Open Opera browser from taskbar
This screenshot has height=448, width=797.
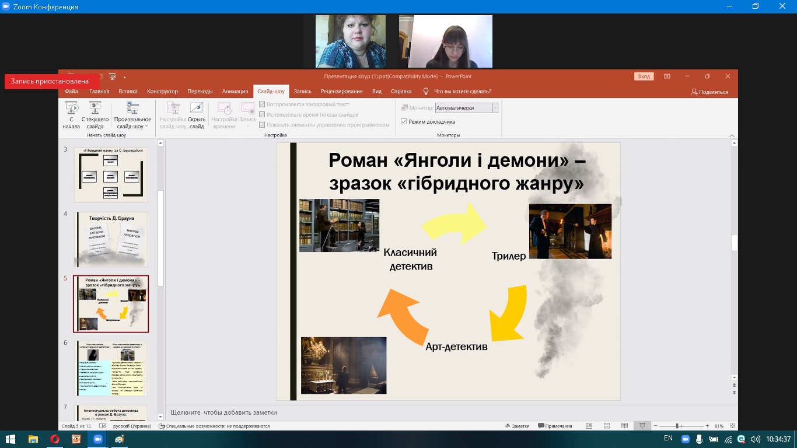click(x=54, y=439)
